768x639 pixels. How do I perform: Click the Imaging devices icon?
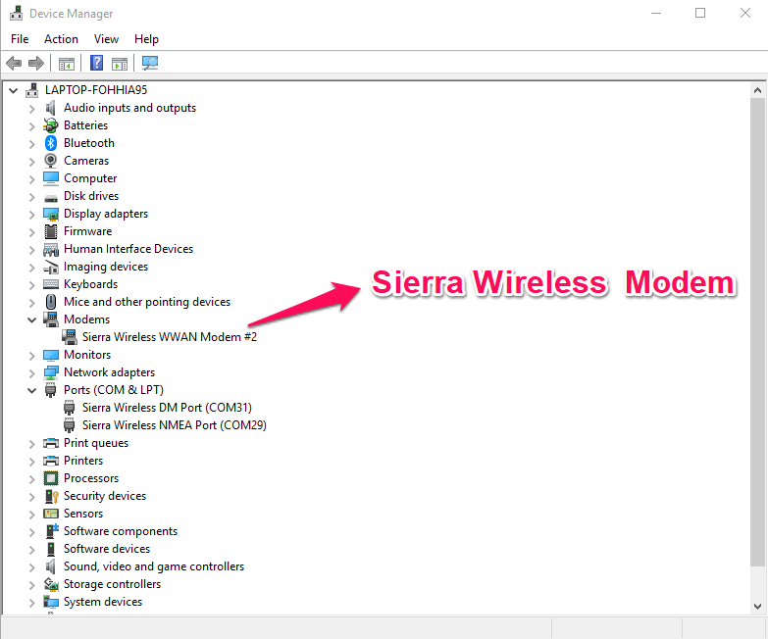click(x=50, y=267)
